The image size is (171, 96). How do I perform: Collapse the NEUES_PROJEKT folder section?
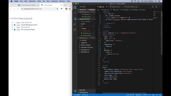pyautogui.click(x=87, y=19)
